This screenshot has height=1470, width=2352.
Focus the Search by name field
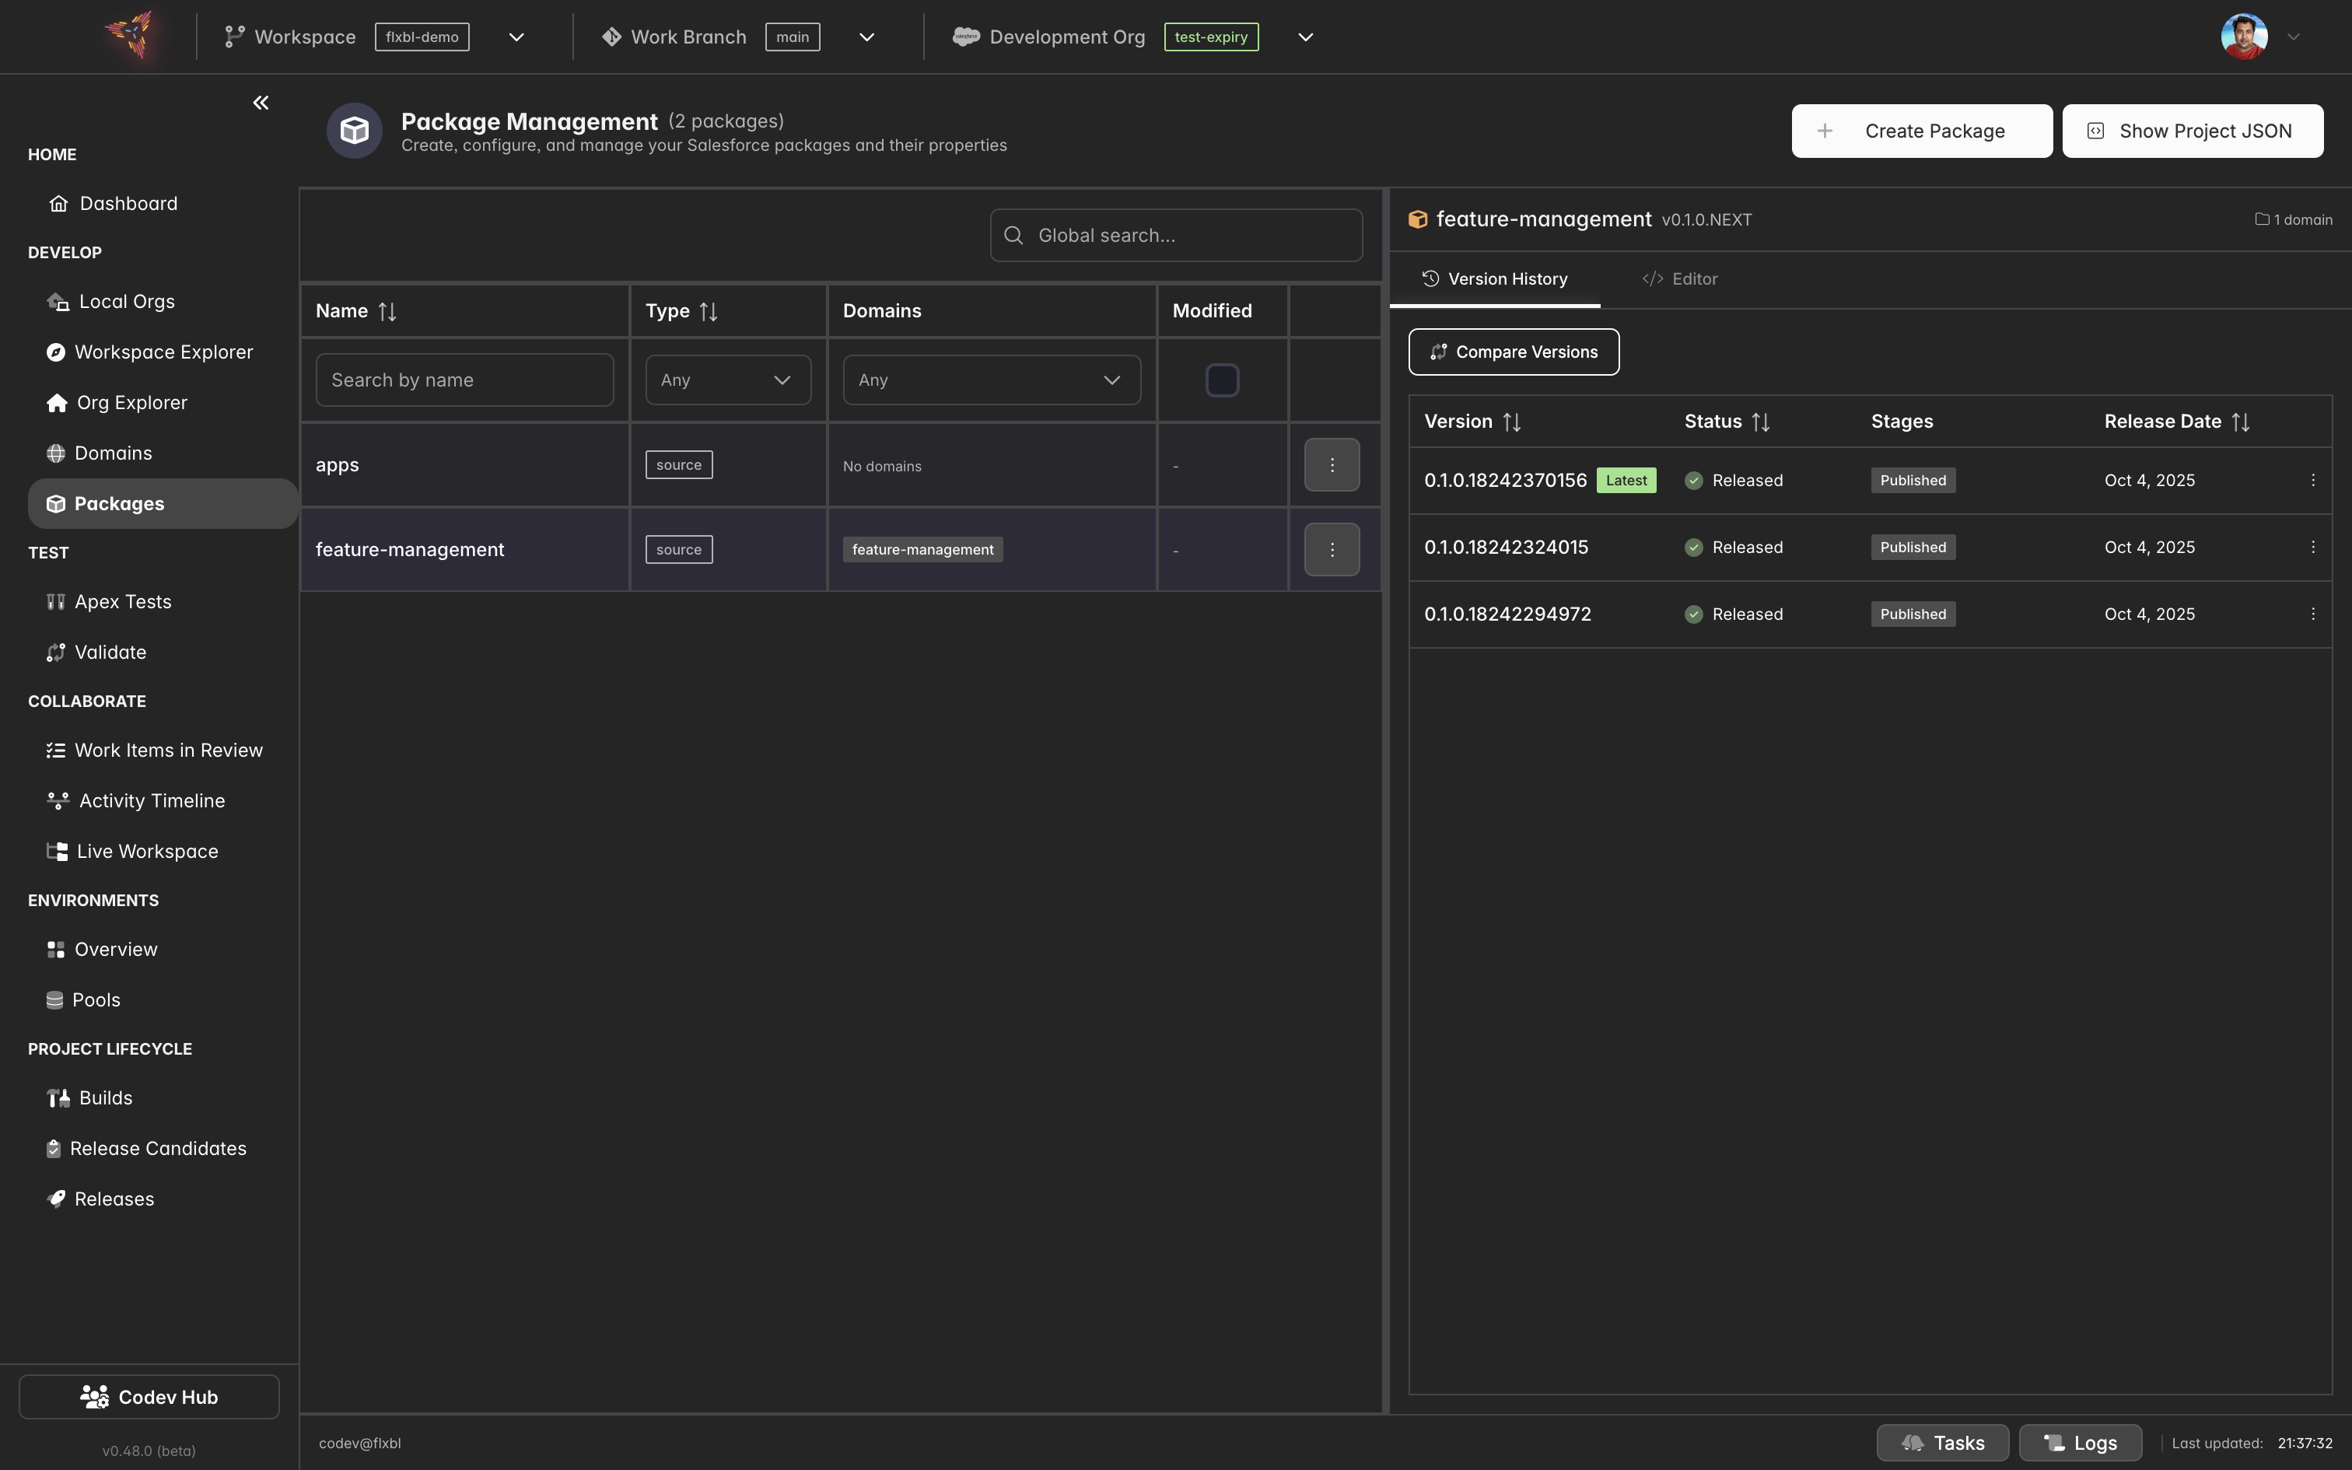tap(464, 380)
